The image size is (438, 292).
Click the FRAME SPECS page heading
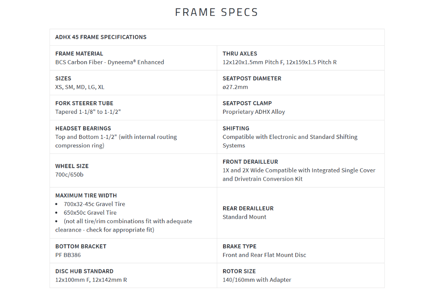(x=217, y=12)
